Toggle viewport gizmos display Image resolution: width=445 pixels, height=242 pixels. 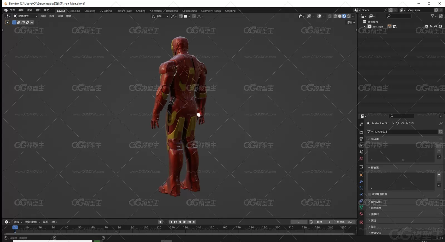click(x=309, y=16)
